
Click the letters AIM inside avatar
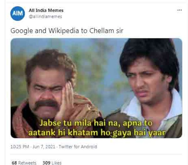18,13
